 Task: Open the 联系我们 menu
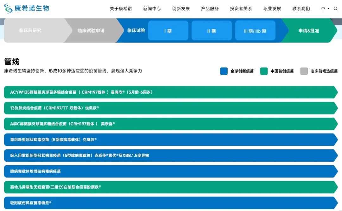[x=301, y=9]
